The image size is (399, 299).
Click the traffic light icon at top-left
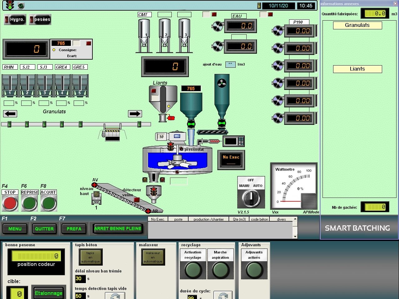(x=10, y=5)
